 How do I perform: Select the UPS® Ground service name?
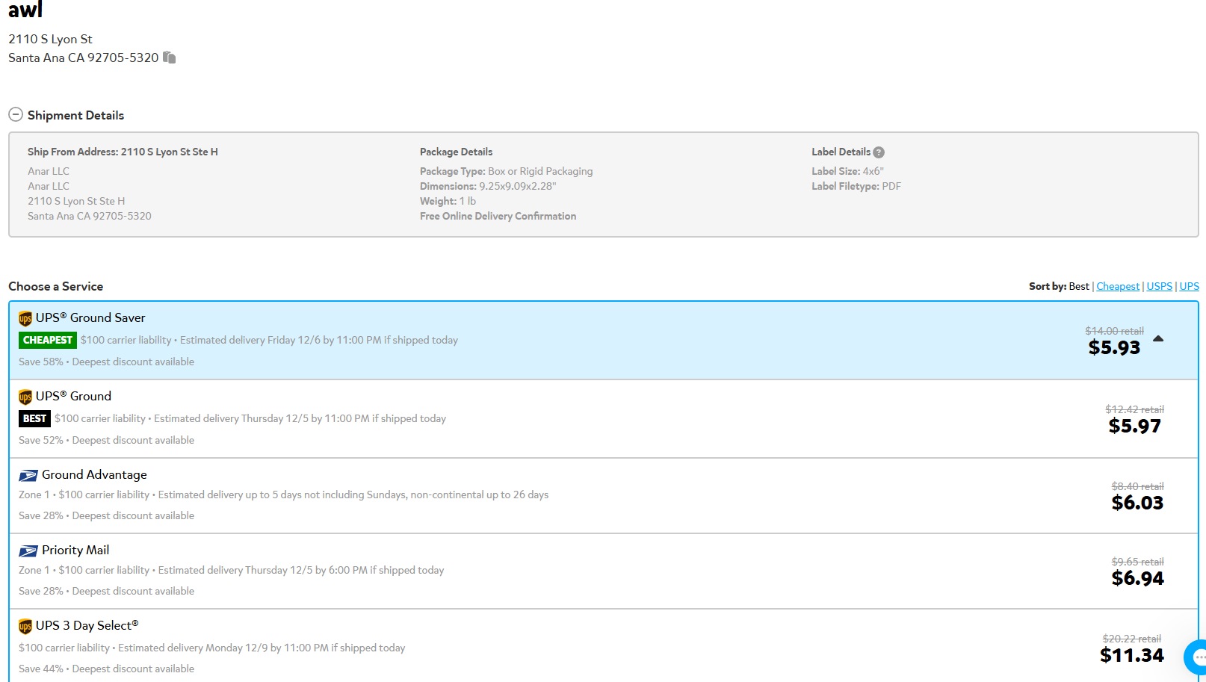pos(73,396)
